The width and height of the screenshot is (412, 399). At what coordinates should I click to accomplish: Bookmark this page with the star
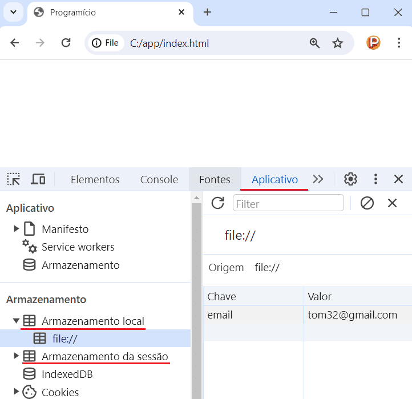click(337, 43)
